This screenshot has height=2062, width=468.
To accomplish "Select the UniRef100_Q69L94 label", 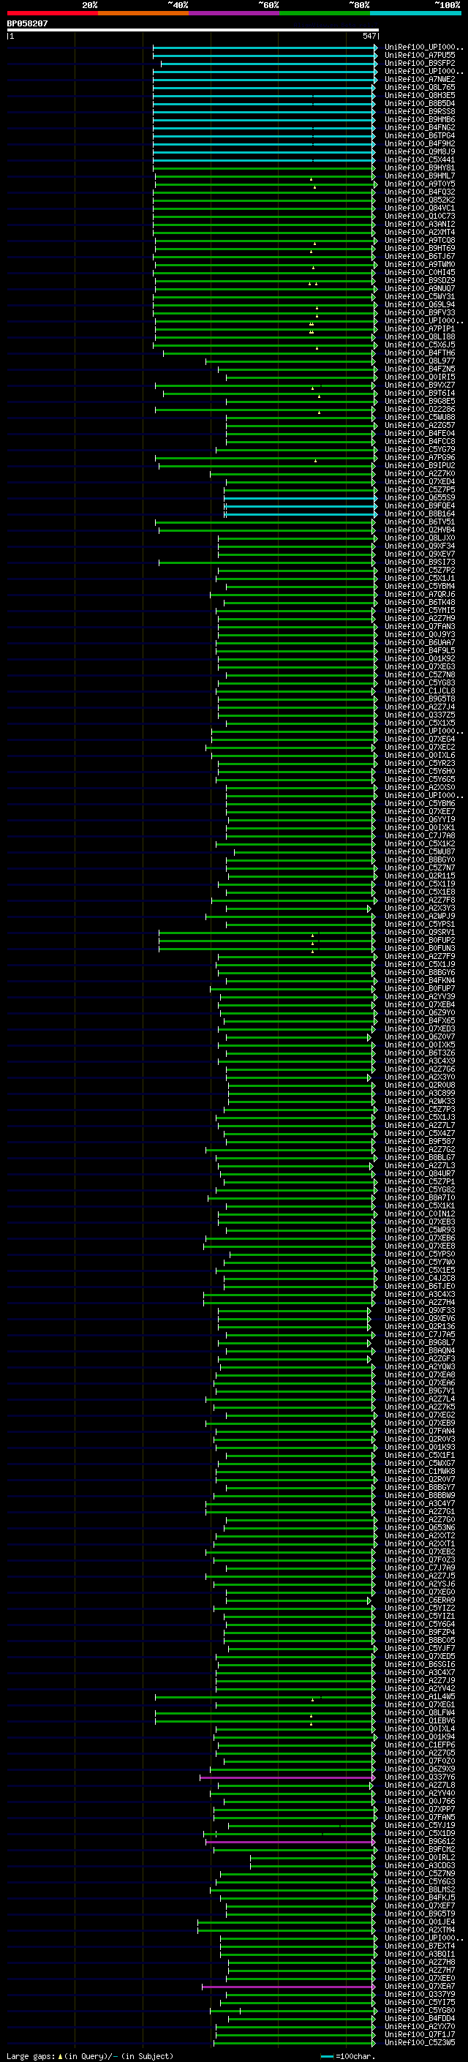I will click(x=419, y=304).
